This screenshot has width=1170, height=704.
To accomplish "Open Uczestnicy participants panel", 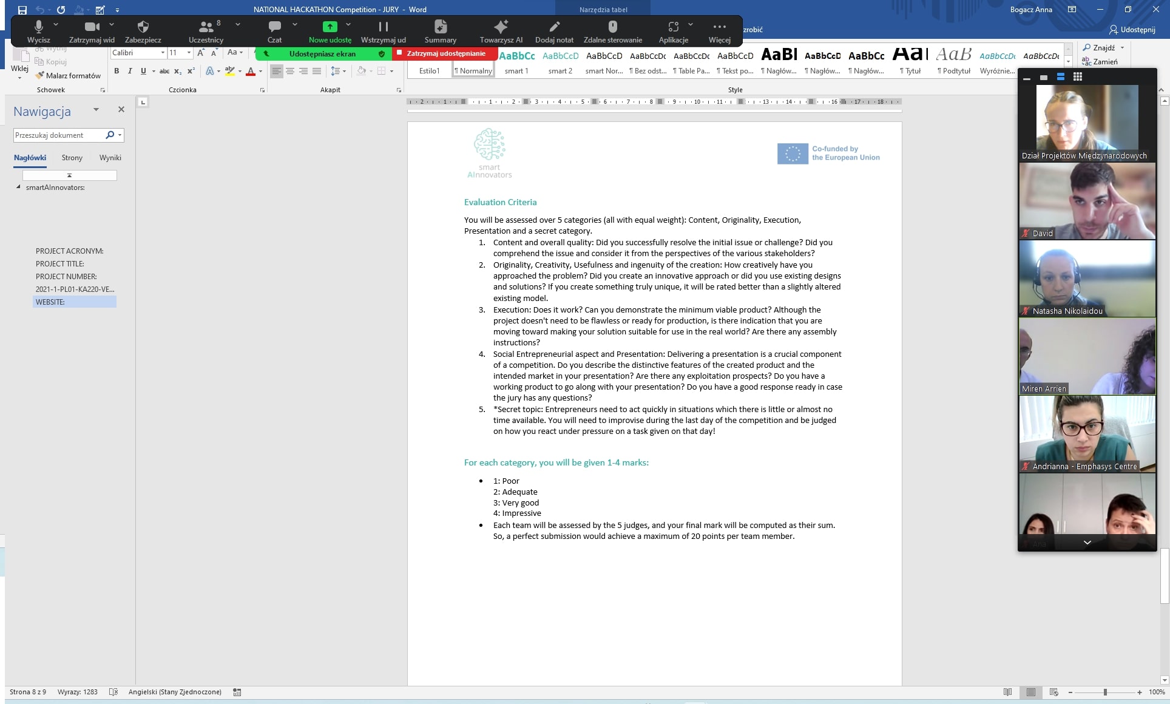I will (206, 31).
